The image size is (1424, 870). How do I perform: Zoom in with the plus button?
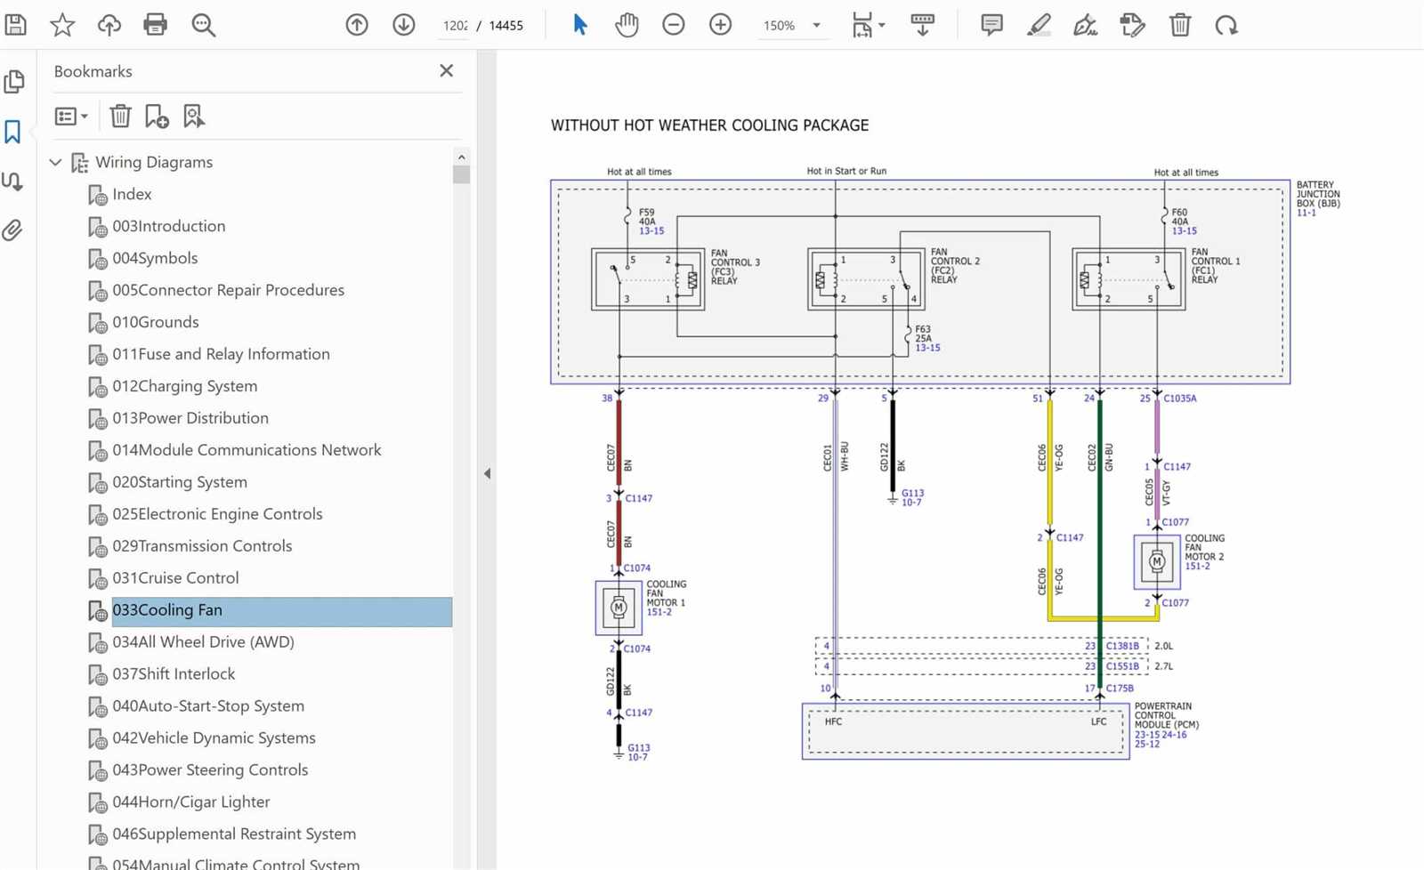point(721,25)
